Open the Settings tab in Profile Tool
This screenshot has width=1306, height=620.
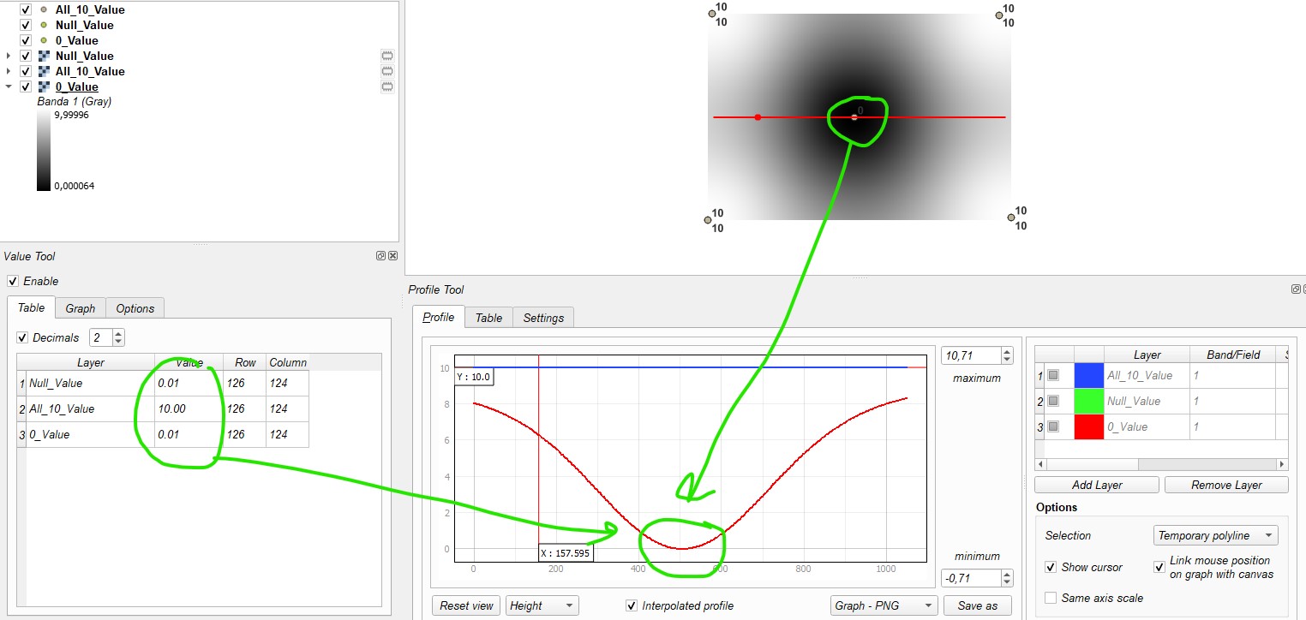pos(543,317)
